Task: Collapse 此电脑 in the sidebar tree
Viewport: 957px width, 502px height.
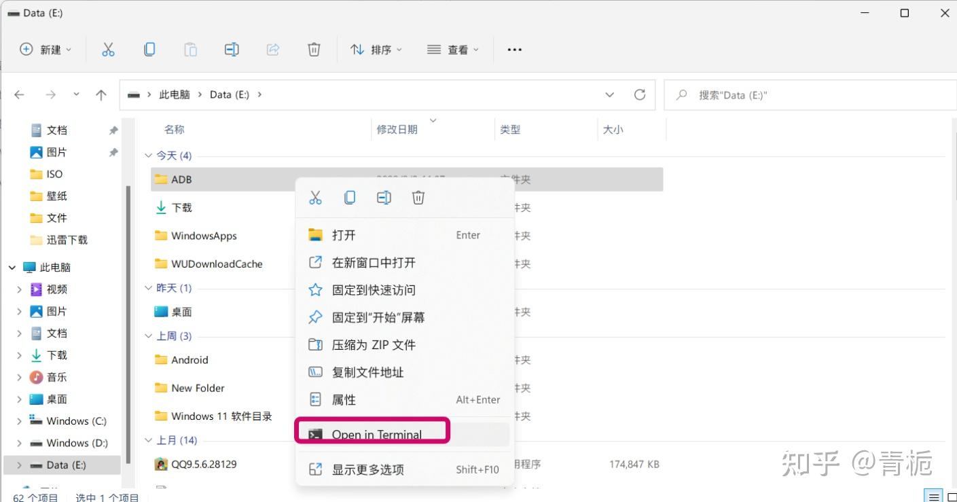Action: tap(12, 267)
